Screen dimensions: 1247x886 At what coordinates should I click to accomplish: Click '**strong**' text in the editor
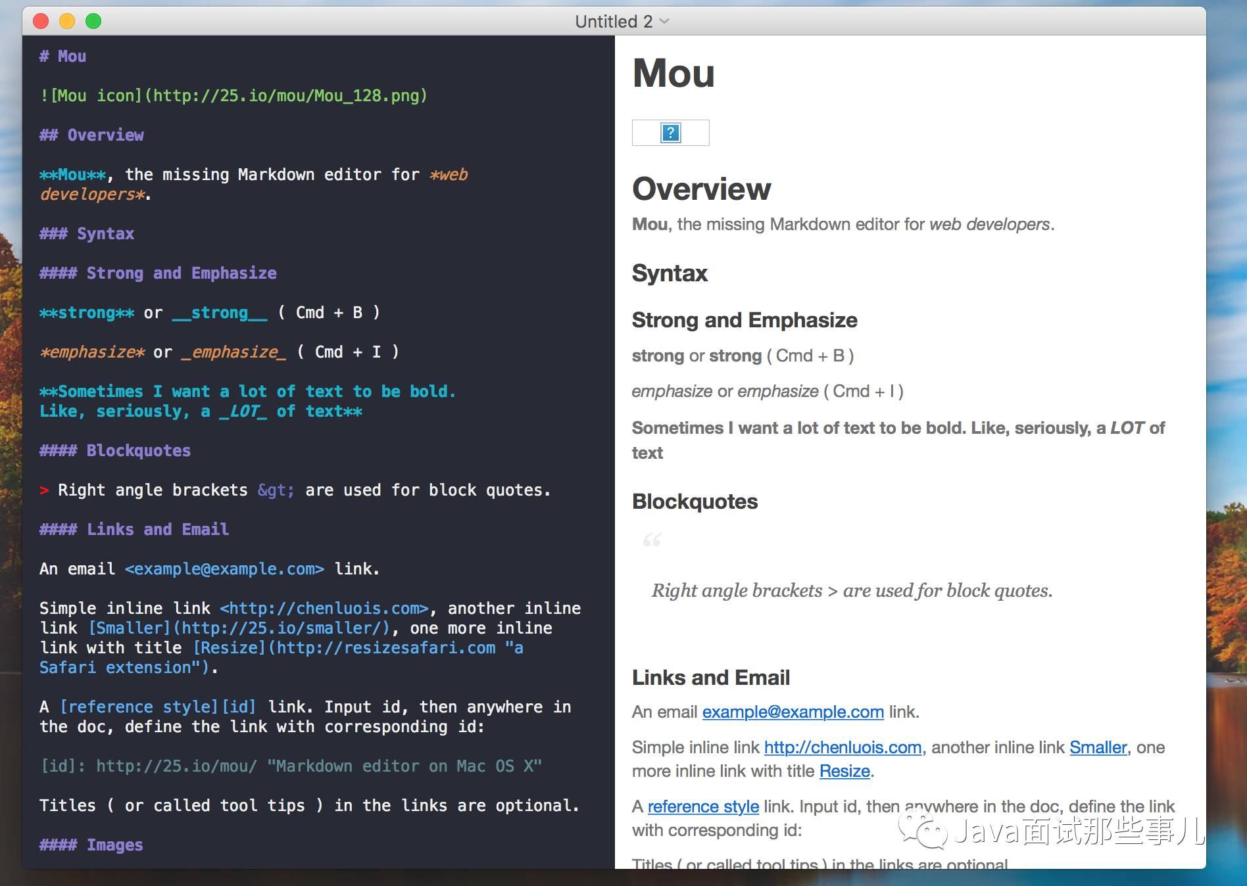coord(87,313)
